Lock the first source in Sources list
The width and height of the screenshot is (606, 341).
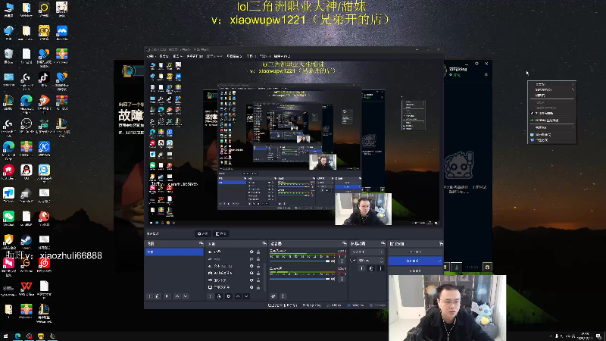(x=258, y=252)
